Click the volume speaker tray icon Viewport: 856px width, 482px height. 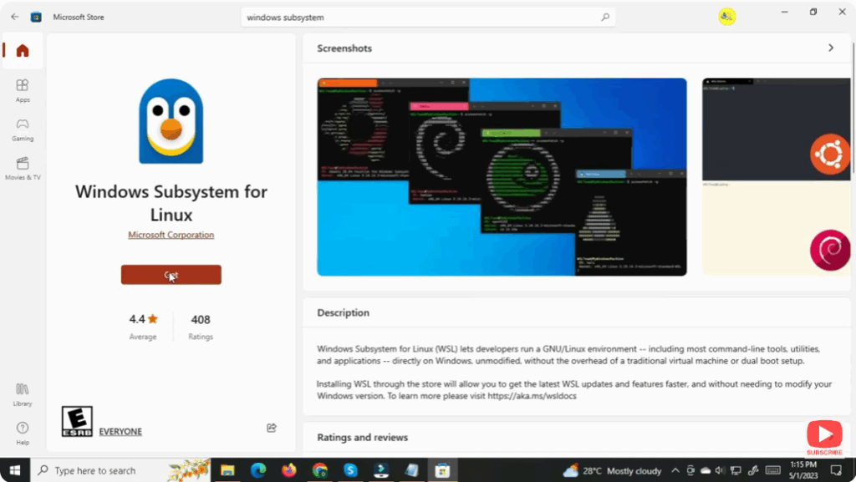click(720, 470)
